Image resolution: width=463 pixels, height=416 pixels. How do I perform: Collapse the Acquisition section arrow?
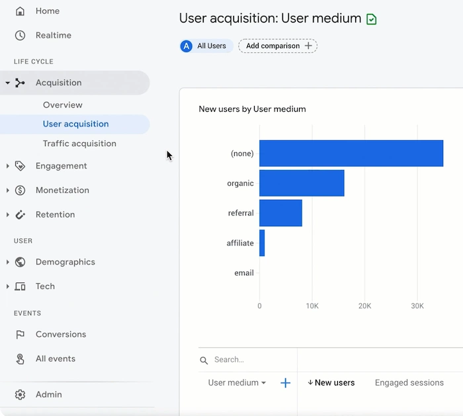click(x=7, y=83)
